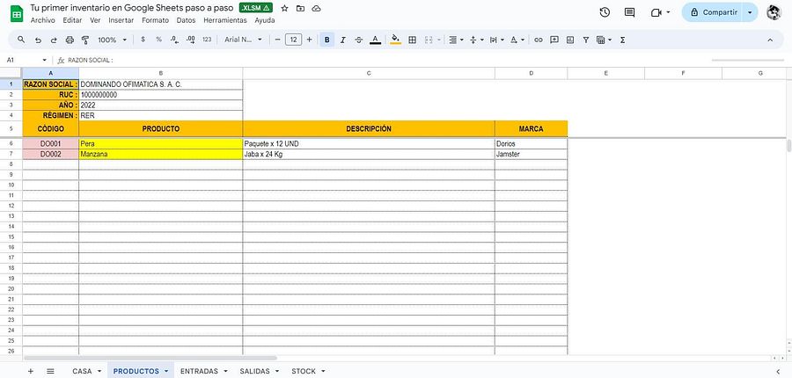Open the Datos menu
The width and height of the screenshot is (792, 378).
pyautogui.click(x=186, y=21)
